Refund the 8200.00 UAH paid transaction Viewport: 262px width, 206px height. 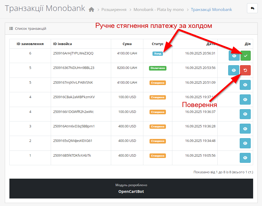[245, 70]
